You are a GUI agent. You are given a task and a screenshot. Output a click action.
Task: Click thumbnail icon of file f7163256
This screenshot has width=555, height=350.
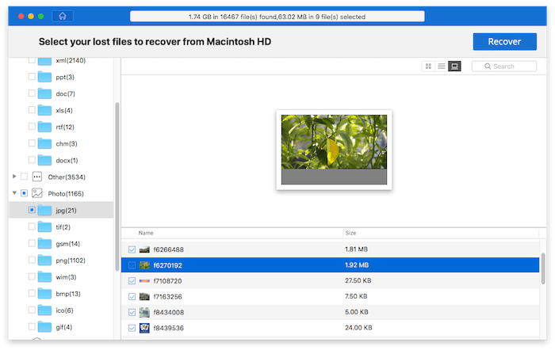coord(144,297)
